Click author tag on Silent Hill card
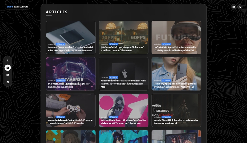247x143 pixels. pos(166,117)
